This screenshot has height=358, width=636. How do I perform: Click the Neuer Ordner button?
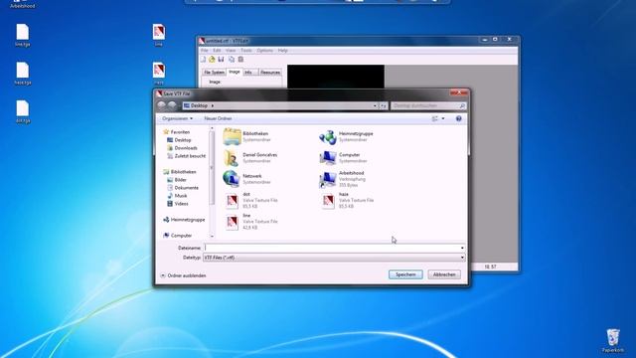(x=218, y=118)
